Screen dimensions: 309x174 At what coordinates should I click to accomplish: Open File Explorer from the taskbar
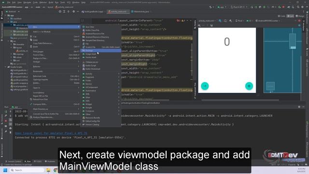[48, 170]
